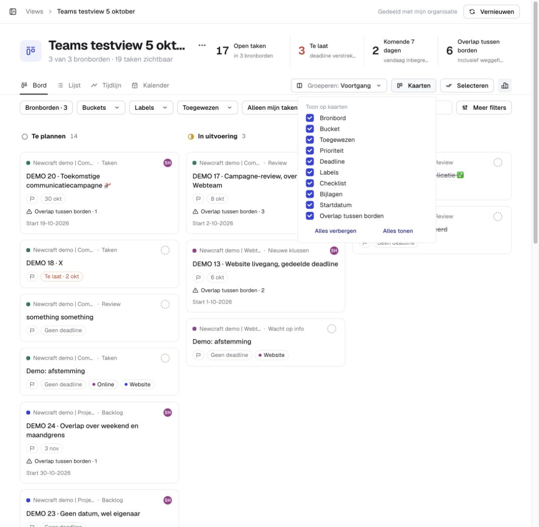Expand the Toegewezen filter dropdown
The height and width of the screenshot is (527, 539).
click(207, 108)
